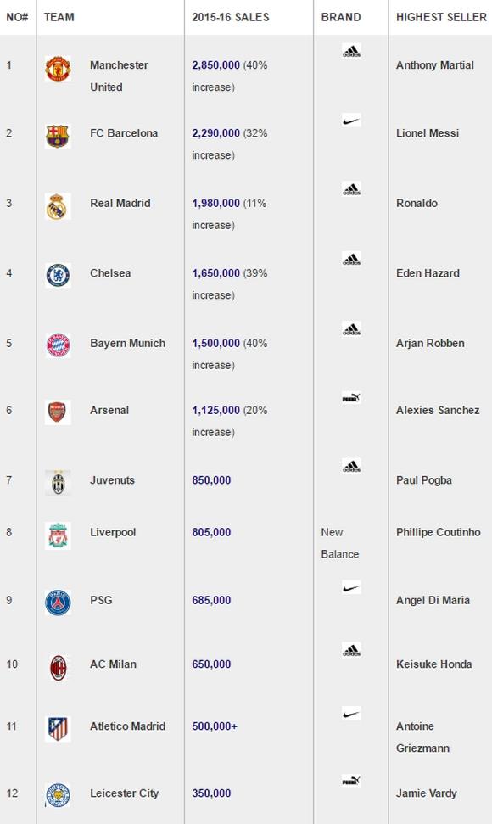This screenshot has width=492, height=824.
Task: Select the 2015-16 SALES column header
Action: (231, 17)
